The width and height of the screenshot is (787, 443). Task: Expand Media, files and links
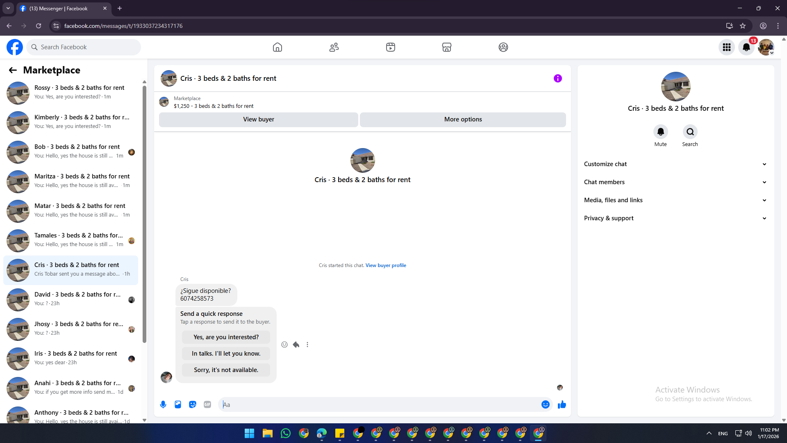676,200
